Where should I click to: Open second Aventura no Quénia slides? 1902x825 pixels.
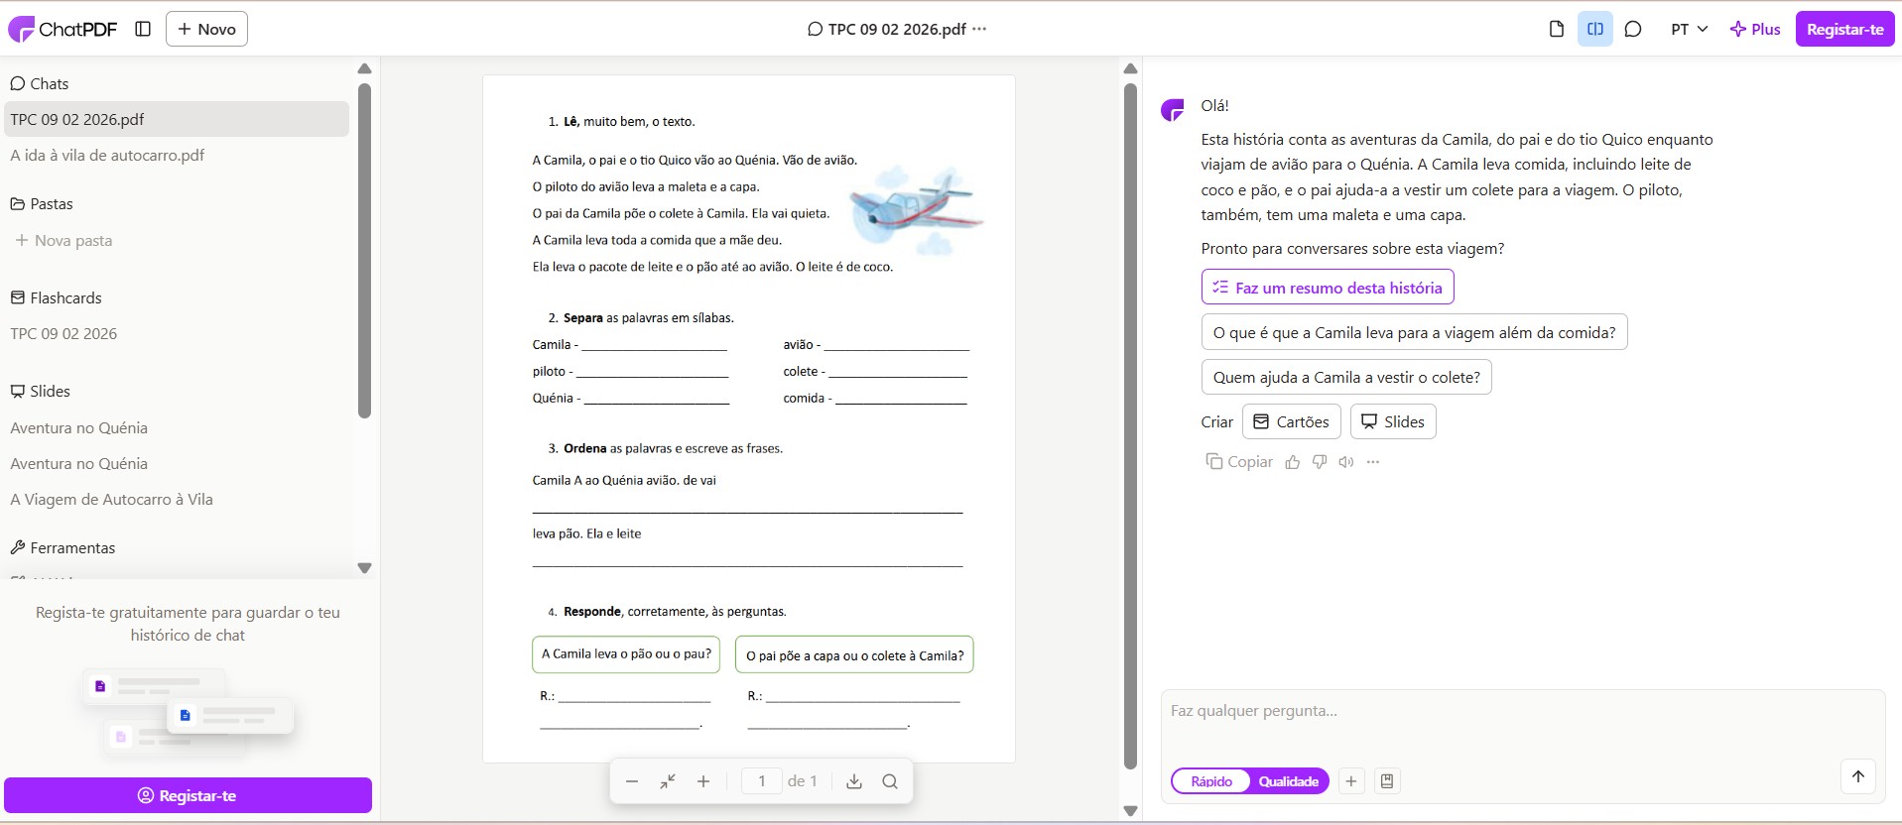click(x=78, y=463)
